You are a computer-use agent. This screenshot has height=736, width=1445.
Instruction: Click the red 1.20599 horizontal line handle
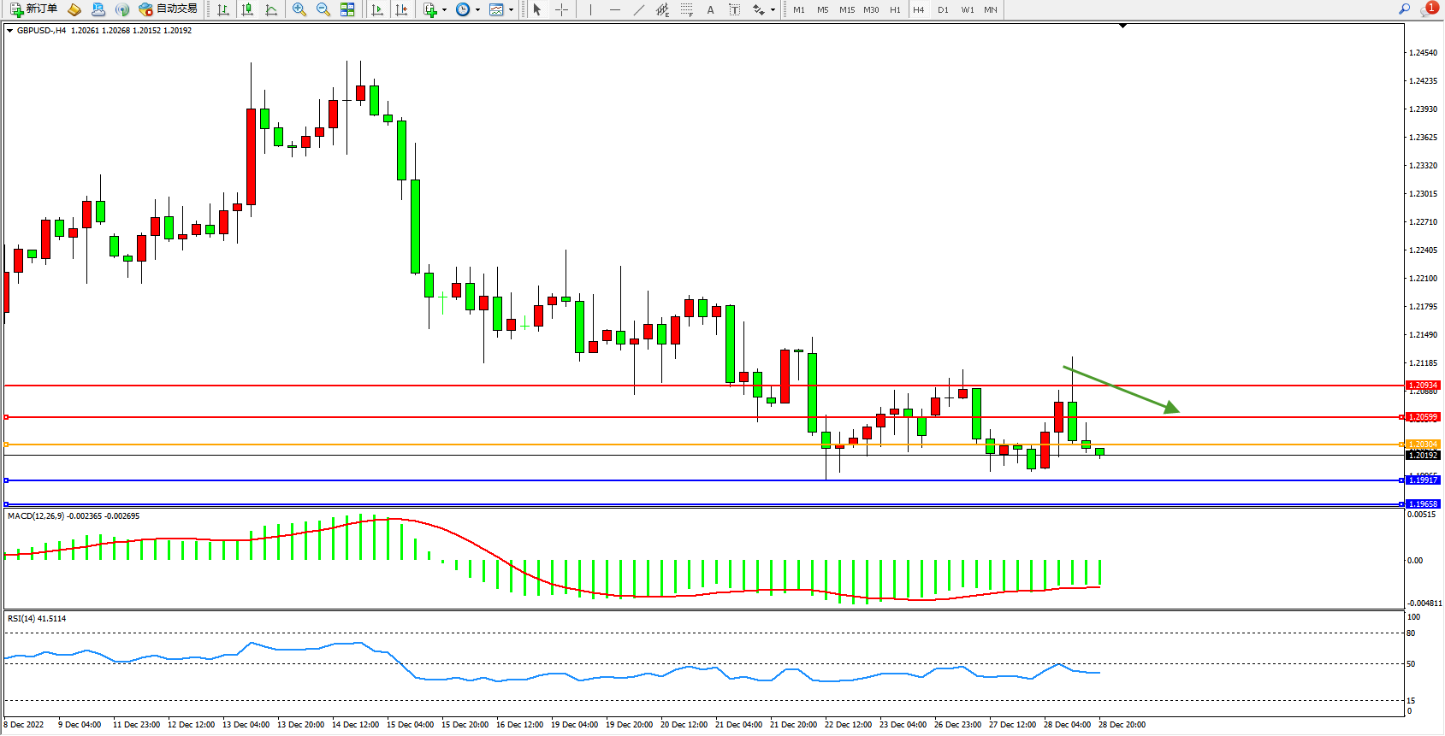point(7,417)
